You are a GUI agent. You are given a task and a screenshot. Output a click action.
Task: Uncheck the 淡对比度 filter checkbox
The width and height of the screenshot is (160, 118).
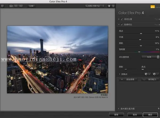coord(122,19)
